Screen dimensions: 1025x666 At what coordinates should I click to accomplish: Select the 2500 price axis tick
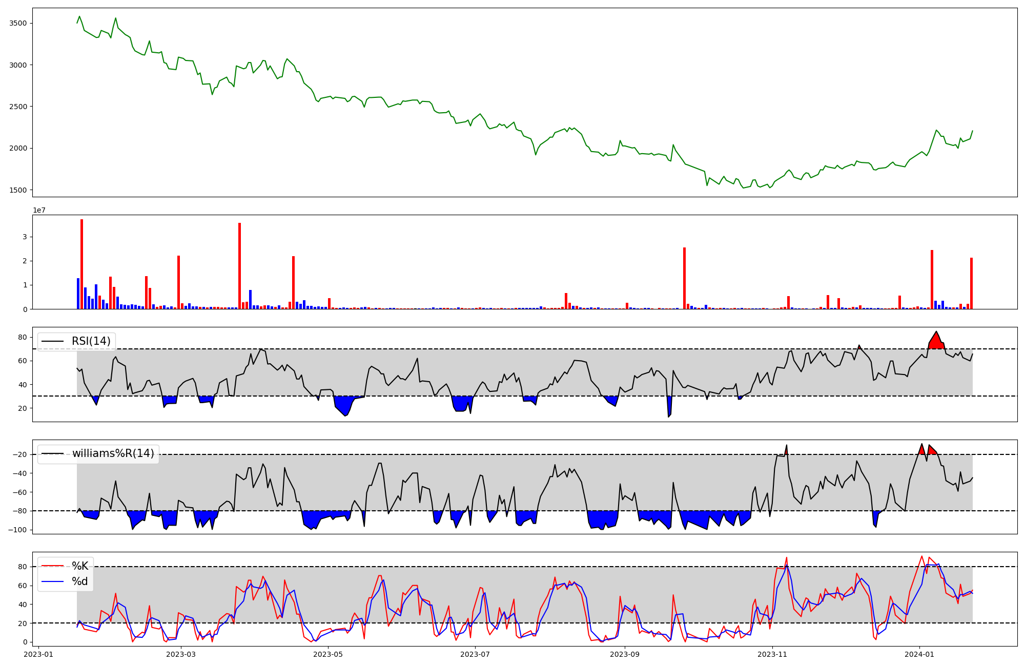[18, 107]
